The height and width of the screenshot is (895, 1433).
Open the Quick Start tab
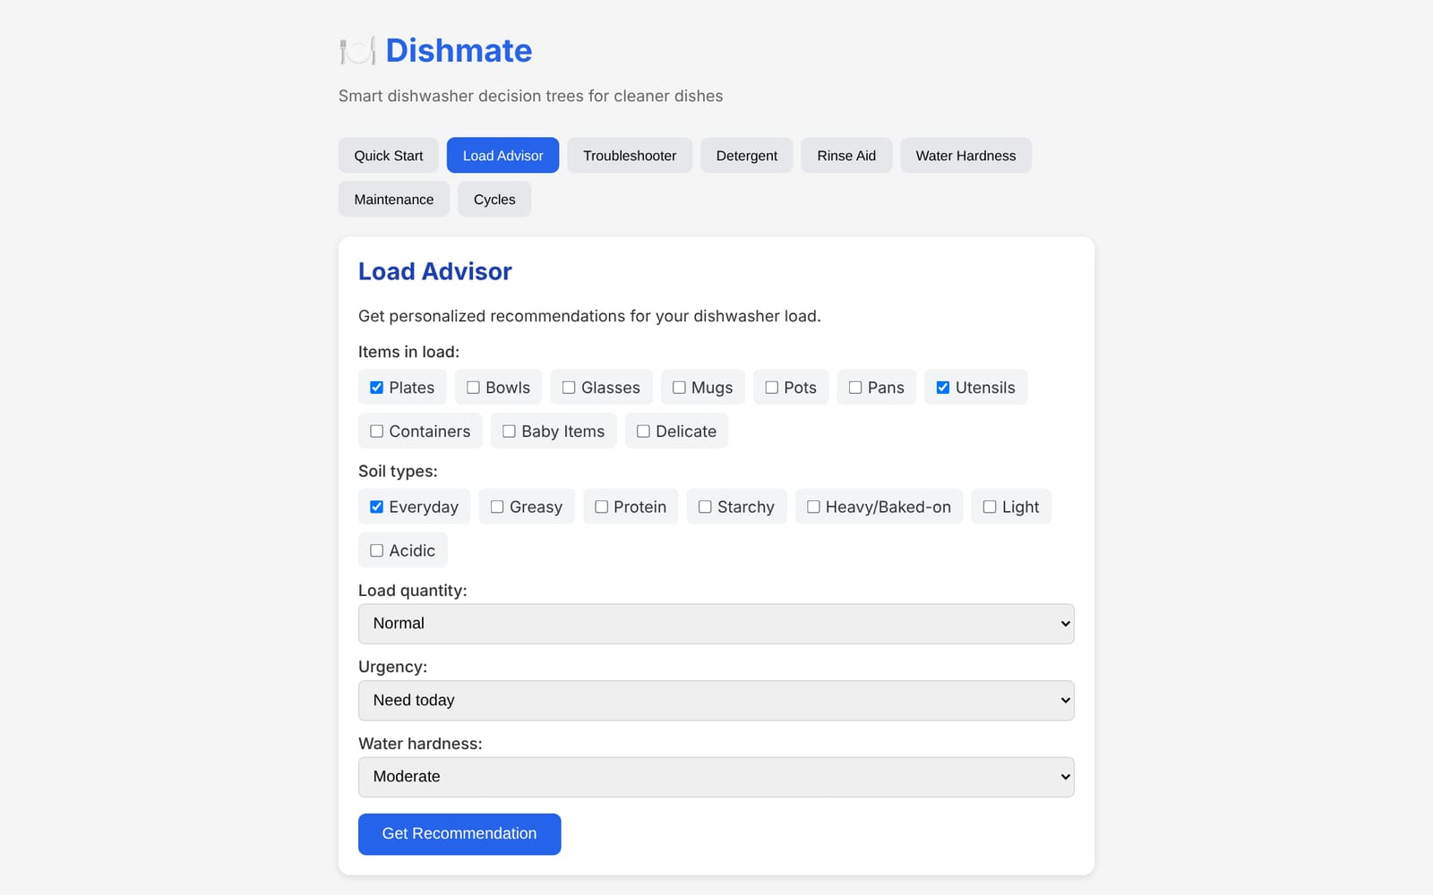pyautogui.click(x=389, y=156)
